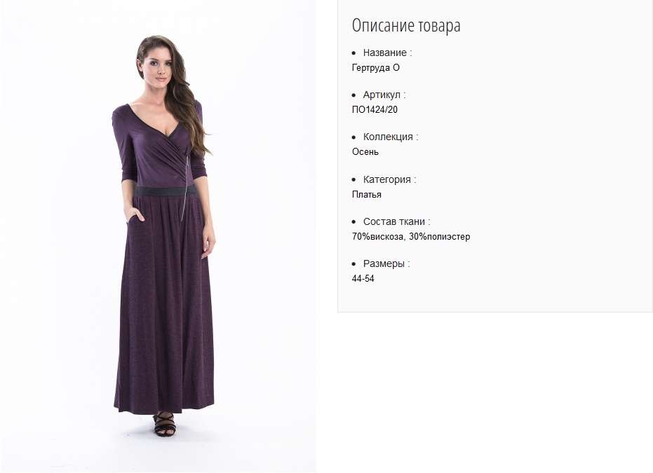
Task: Click the 'Артикул :' label
Action: (384, 95)
